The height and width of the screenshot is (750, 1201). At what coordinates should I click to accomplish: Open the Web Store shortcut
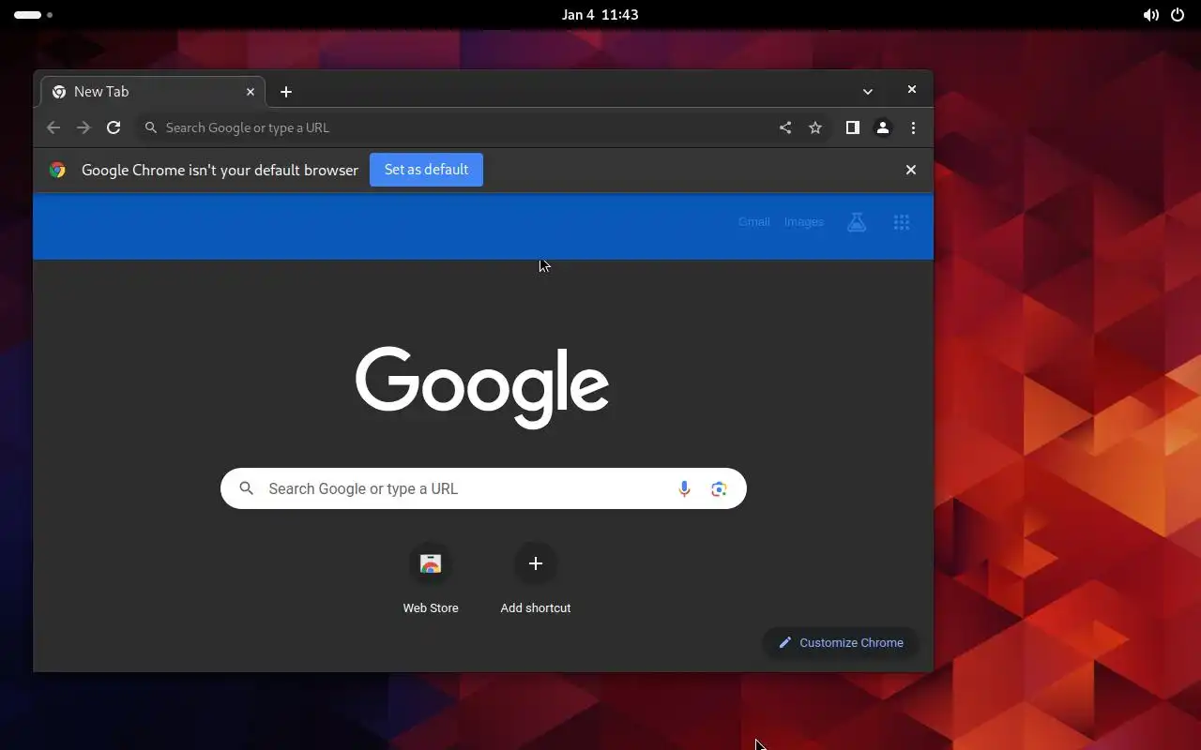pos(431,580)
